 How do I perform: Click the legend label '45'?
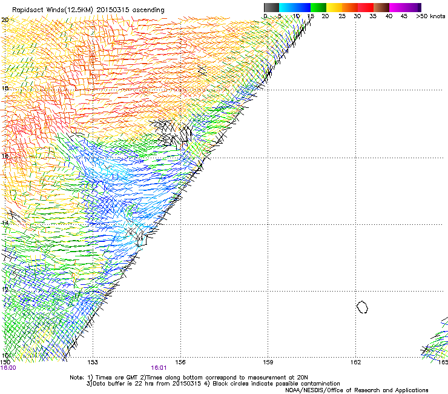[x=404, y=16]
